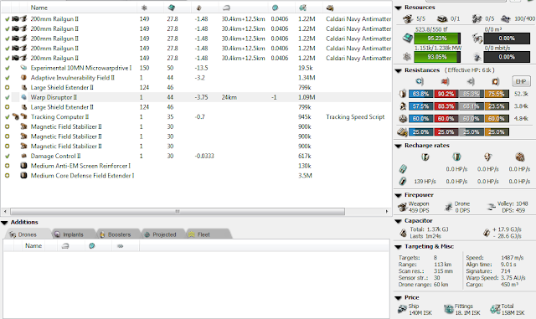Image resolution: width=536 pixels, height=319 pixels.
Task: Click the Warp Disruptor II module icon
Action: 23,97
